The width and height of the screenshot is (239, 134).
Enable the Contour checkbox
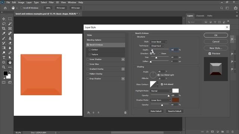click(x=90, y=50)
